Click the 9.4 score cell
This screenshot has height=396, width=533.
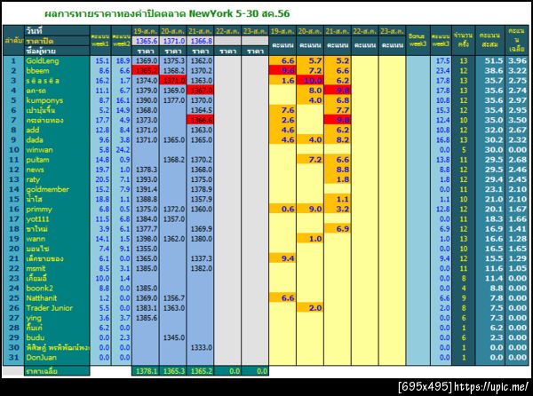tap(282, 258)
